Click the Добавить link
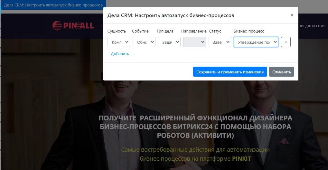 tap(120, 53)
